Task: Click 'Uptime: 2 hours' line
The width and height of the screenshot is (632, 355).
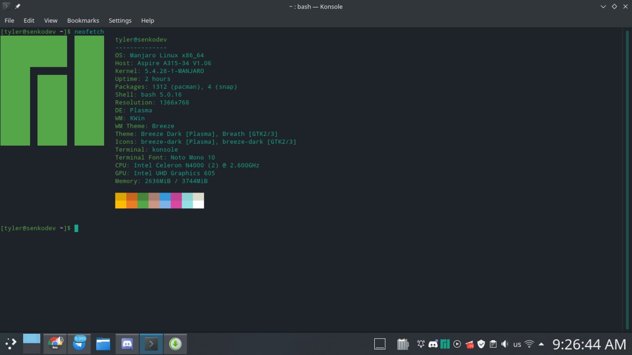Action: 143,79
